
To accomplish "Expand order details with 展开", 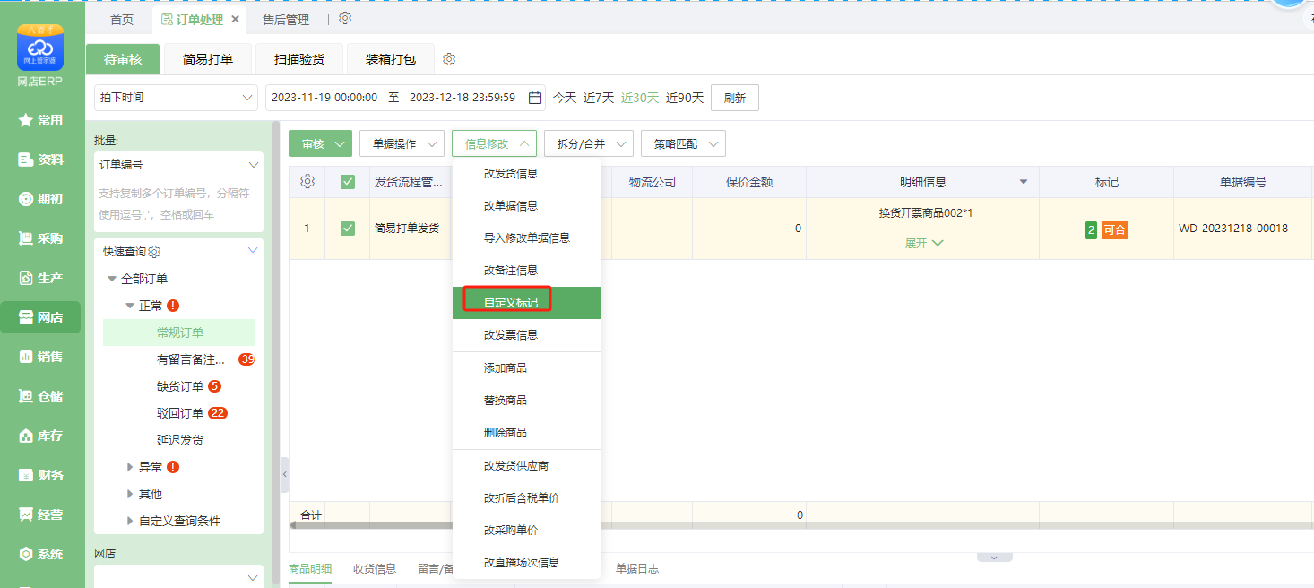I will click(923, 243).
